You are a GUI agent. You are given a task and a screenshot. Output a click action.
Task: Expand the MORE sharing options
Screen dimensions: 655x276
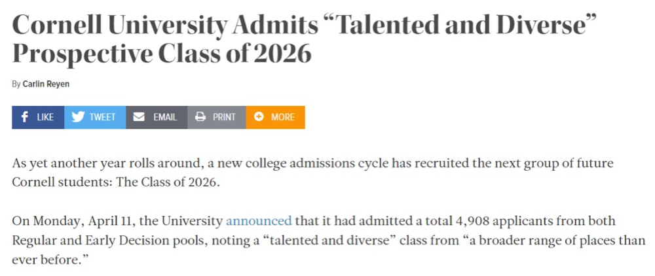[283, 117]
